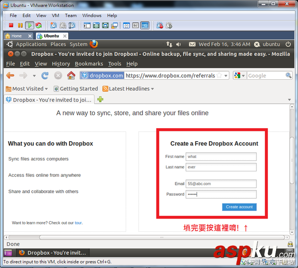This screenshot has width=298, height=268.
Task: Select the Dropbox browser tab
Action: tap(49, 100)
